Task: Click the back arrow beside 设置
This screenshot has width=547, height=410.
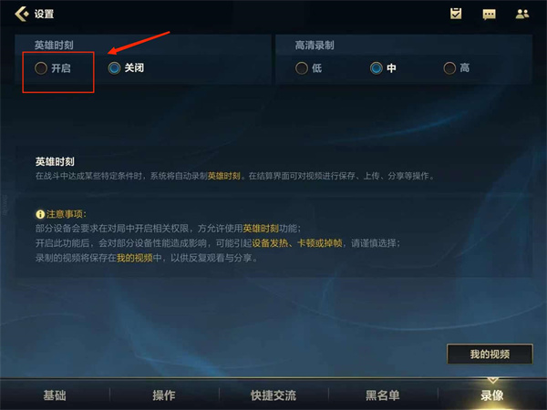Action: 22,14
